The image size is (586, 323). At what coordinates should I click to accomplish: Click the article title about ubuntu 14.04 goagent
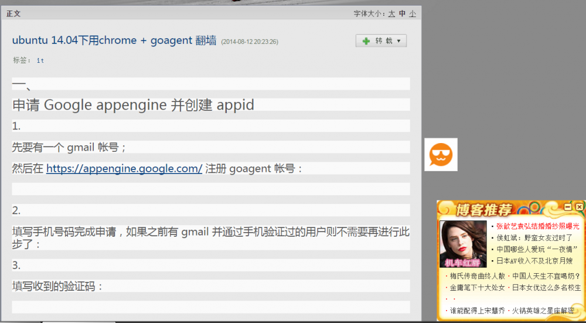coord(114,40)
